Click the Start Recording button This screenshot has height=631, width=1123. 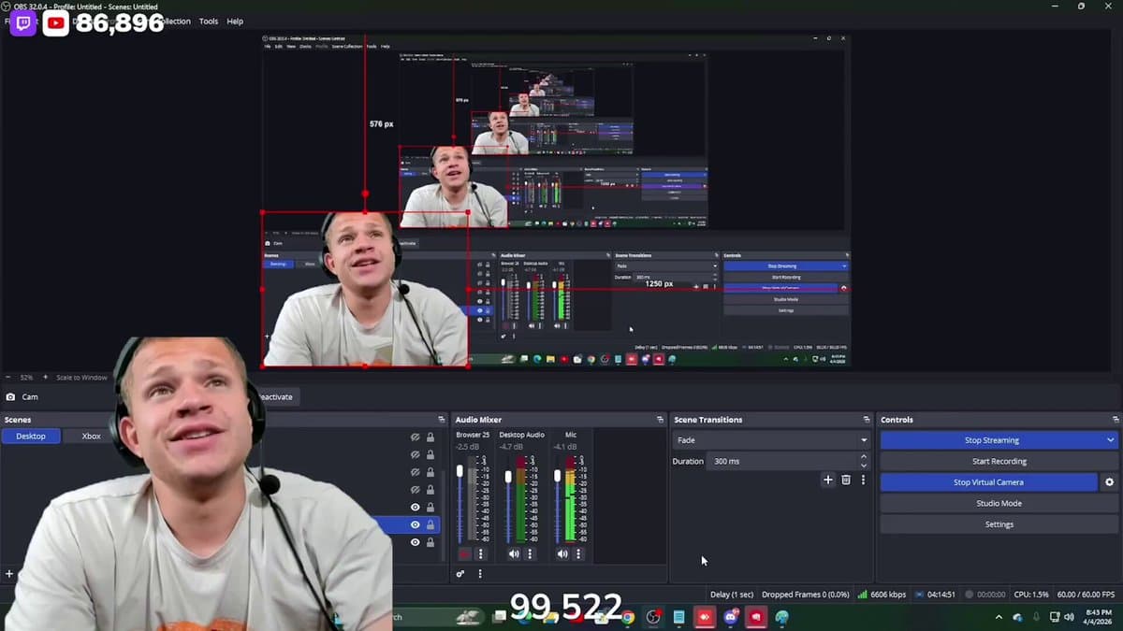coord(999,461)
